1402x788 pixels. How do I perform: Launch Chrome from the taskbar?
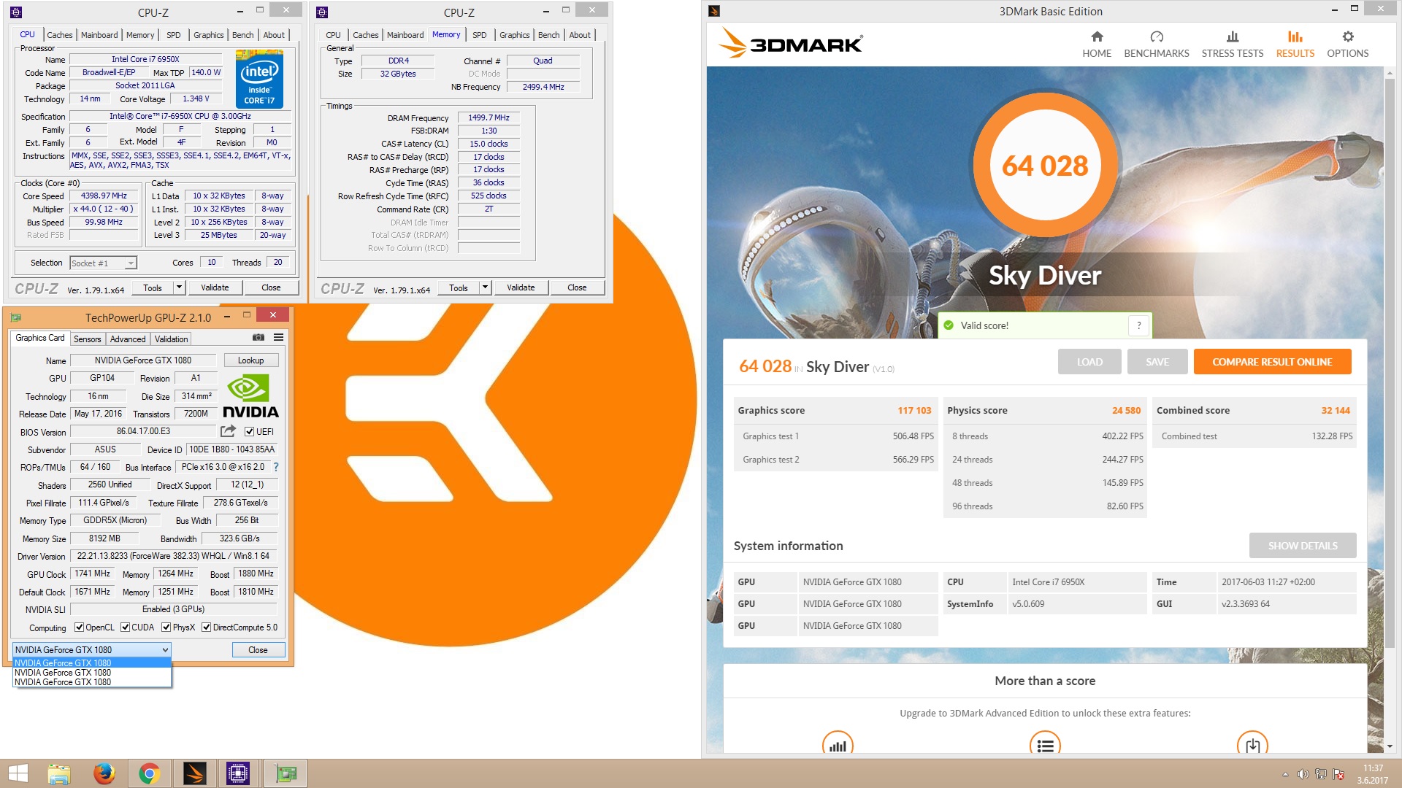[x=149, y=773]
